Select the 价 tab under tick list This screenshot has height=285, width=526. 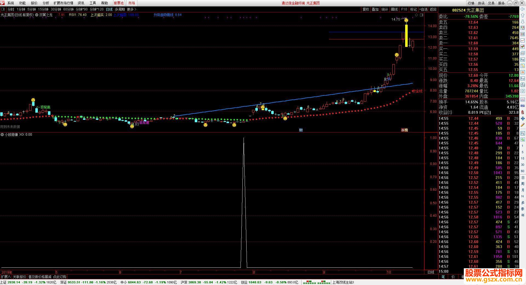(453, 277)
